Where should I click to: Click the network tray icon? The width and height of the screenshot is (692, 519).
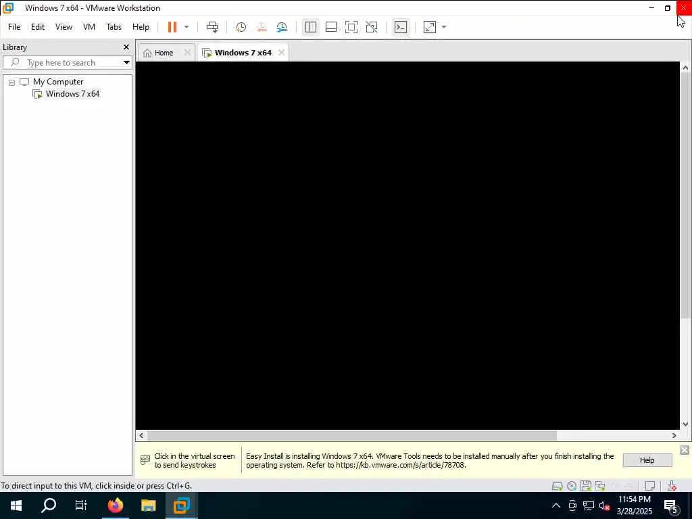pos(589,505)
